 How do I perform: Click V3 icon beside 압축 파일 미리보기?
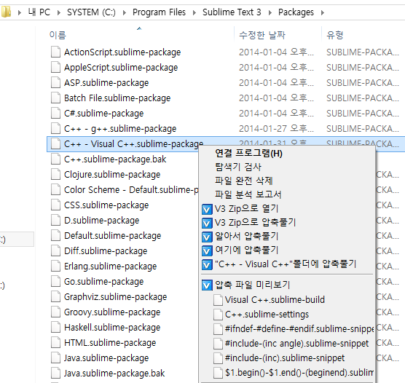(x=207, y=285)
